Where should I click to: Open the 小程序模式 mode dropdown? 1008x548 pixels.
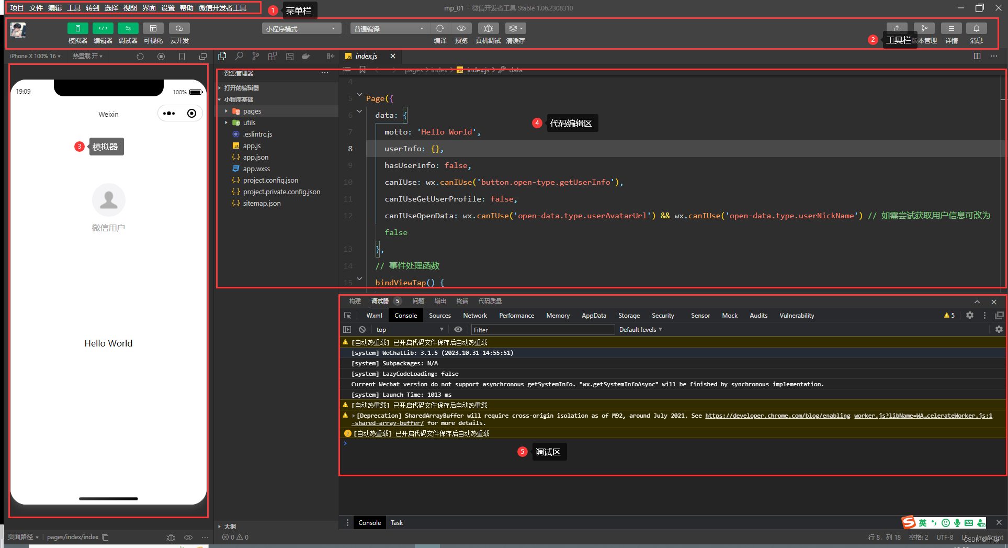point(301,29)
